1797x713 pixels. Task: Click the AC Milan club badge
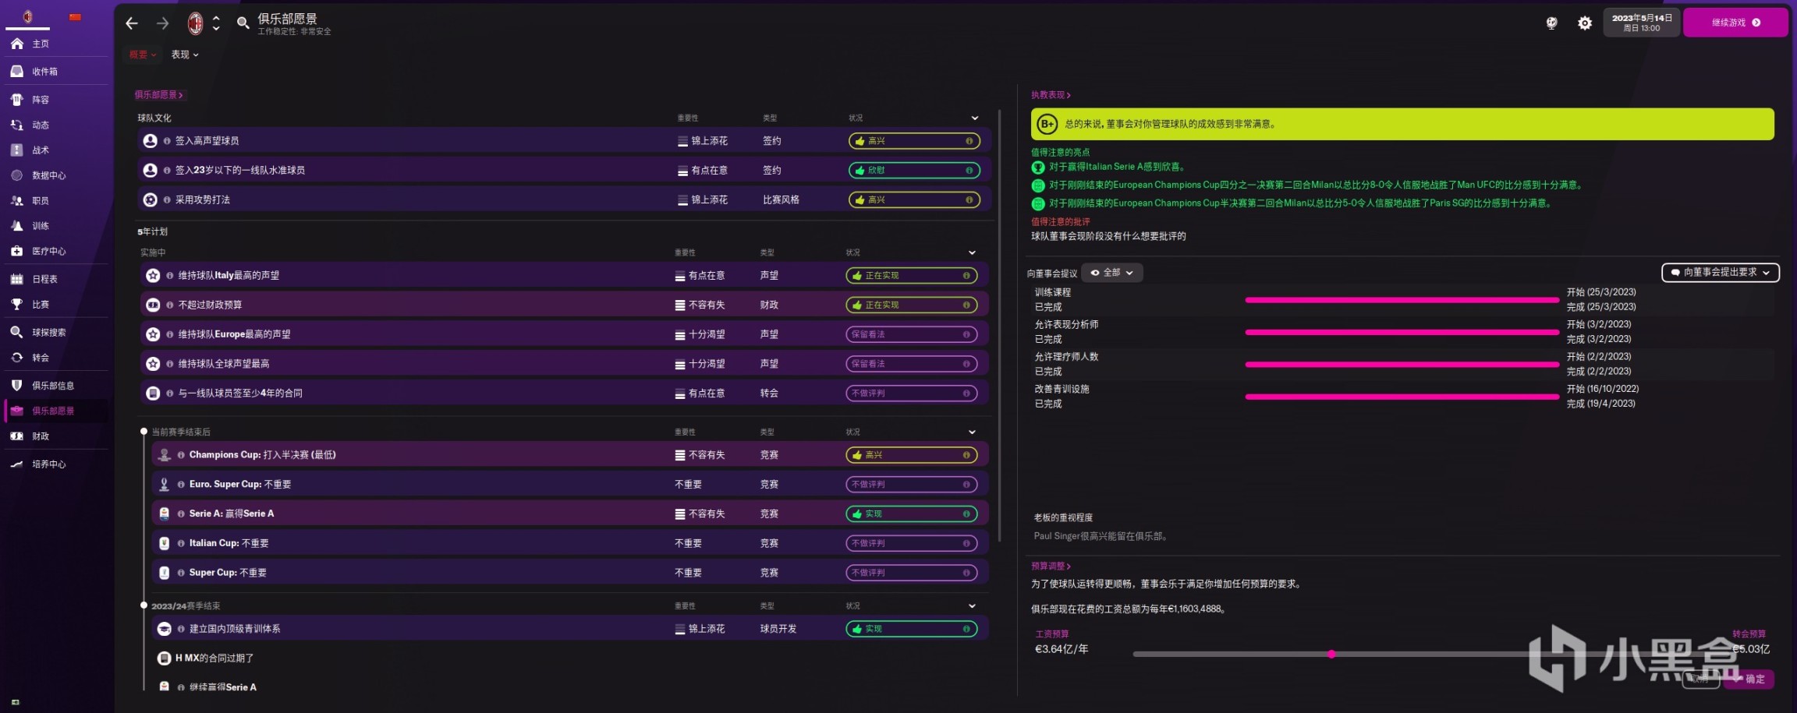click(195, 23)
